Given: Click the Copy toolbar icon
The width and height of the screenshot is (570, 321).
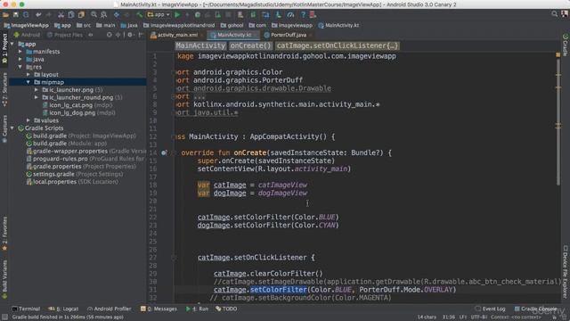Looking at the screenshot, I should (71, 15).
